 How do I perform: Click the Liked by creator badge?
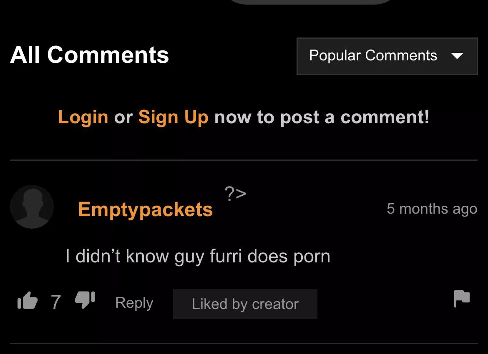(x=245, y=304)
